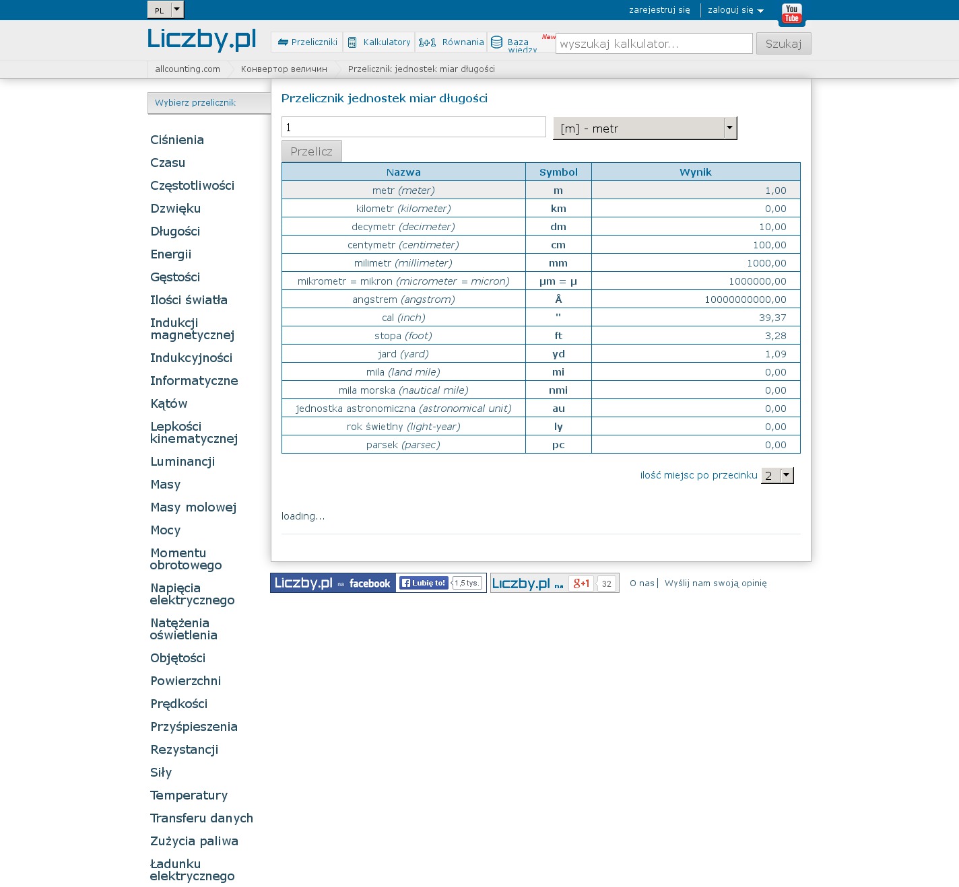Click the Szukaj search button
959x887 pixels.
(x=783, y=44)
